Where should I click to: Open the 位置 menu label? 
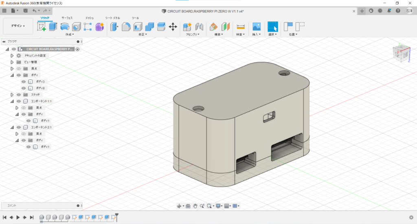click(x=293, y=35)
